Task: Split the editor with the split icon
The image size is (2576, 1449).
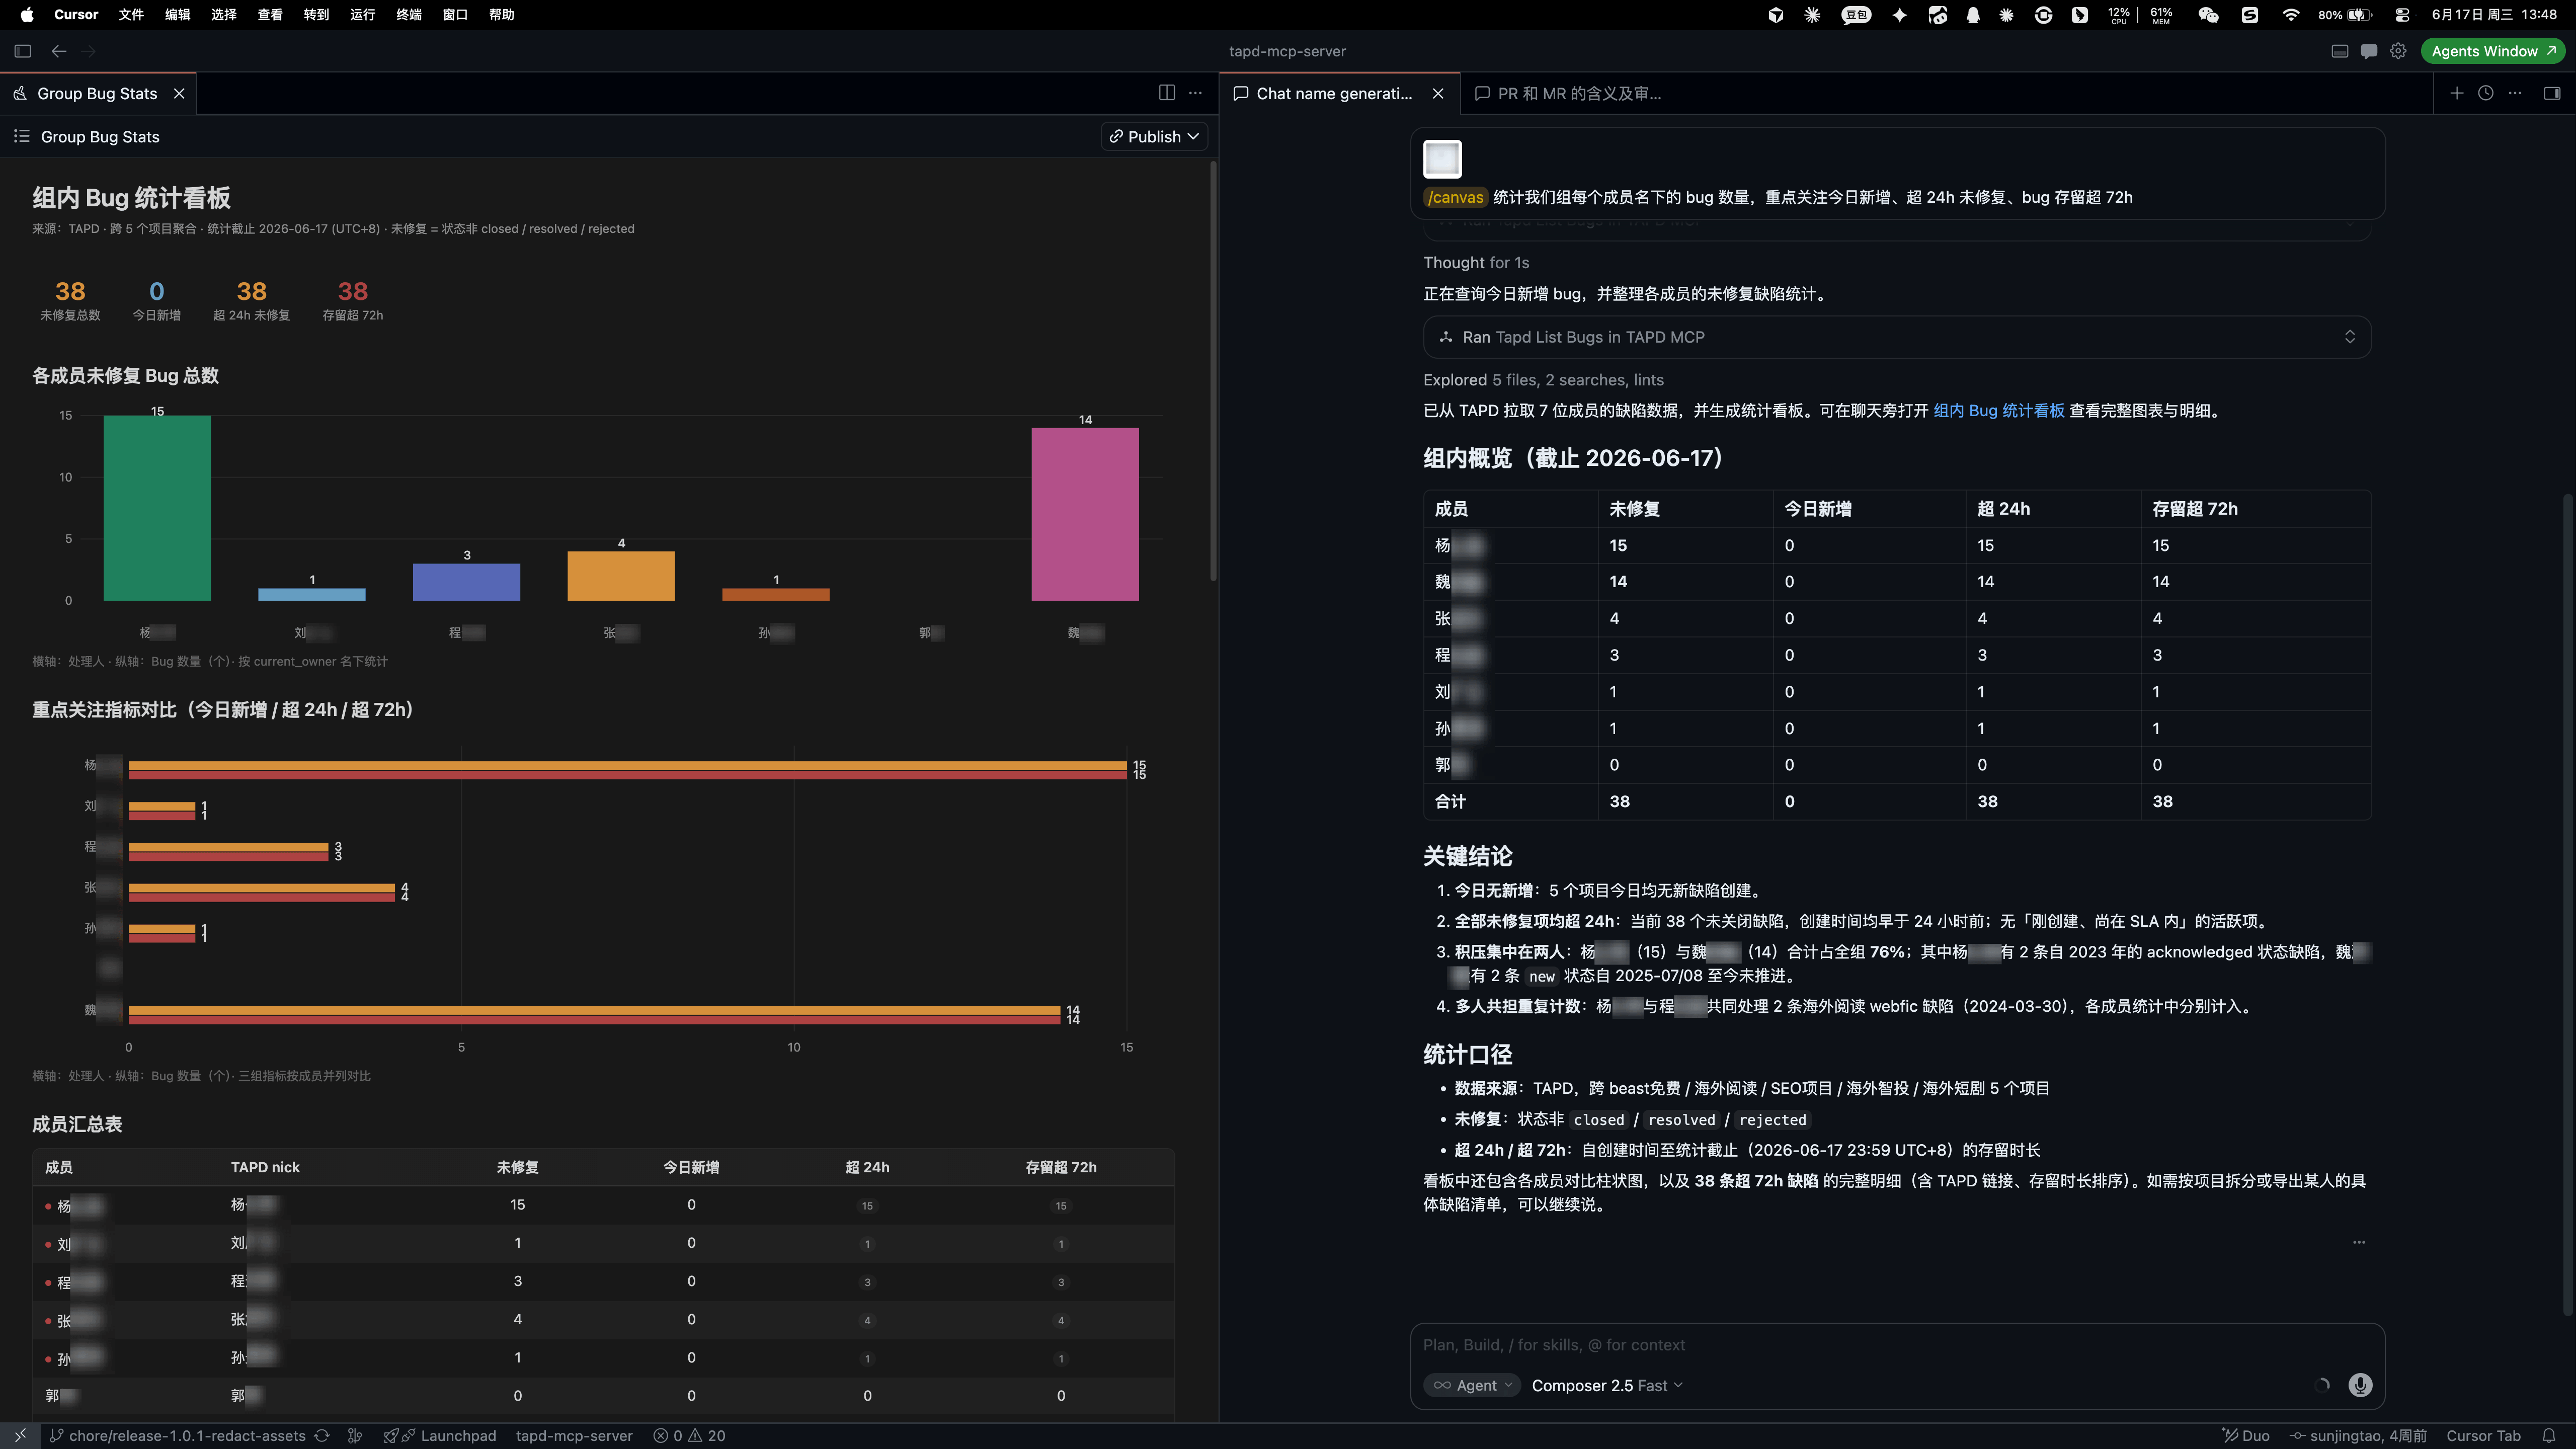Action: [1167, 93]
